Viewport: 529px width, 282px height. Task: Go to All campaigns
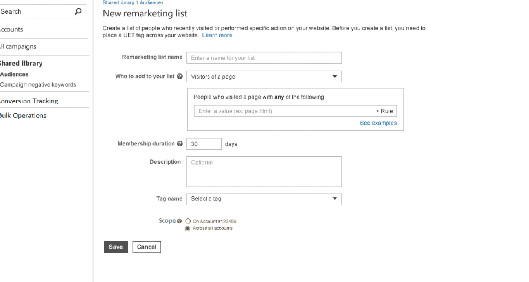tap(18, 46)
